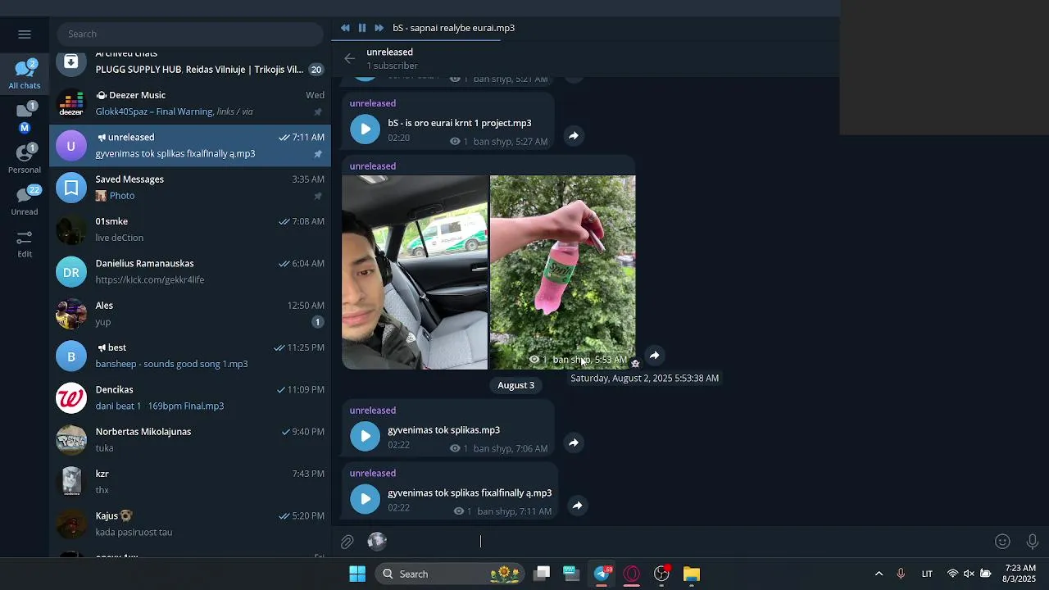Click 'unreleased' sender name above photo album

(x=373, y=166)
